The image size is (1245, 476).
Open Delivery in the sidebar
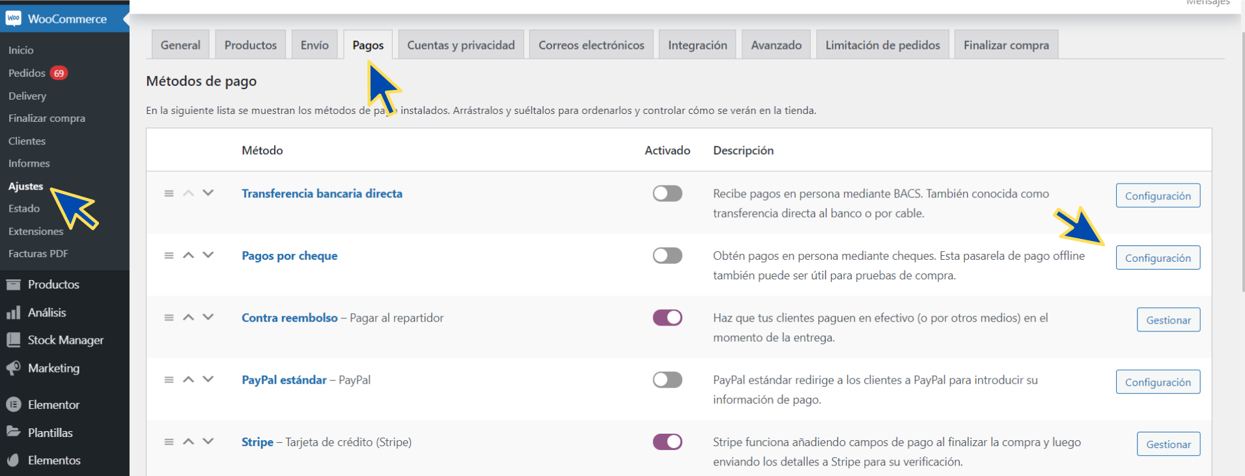[27, 96]
